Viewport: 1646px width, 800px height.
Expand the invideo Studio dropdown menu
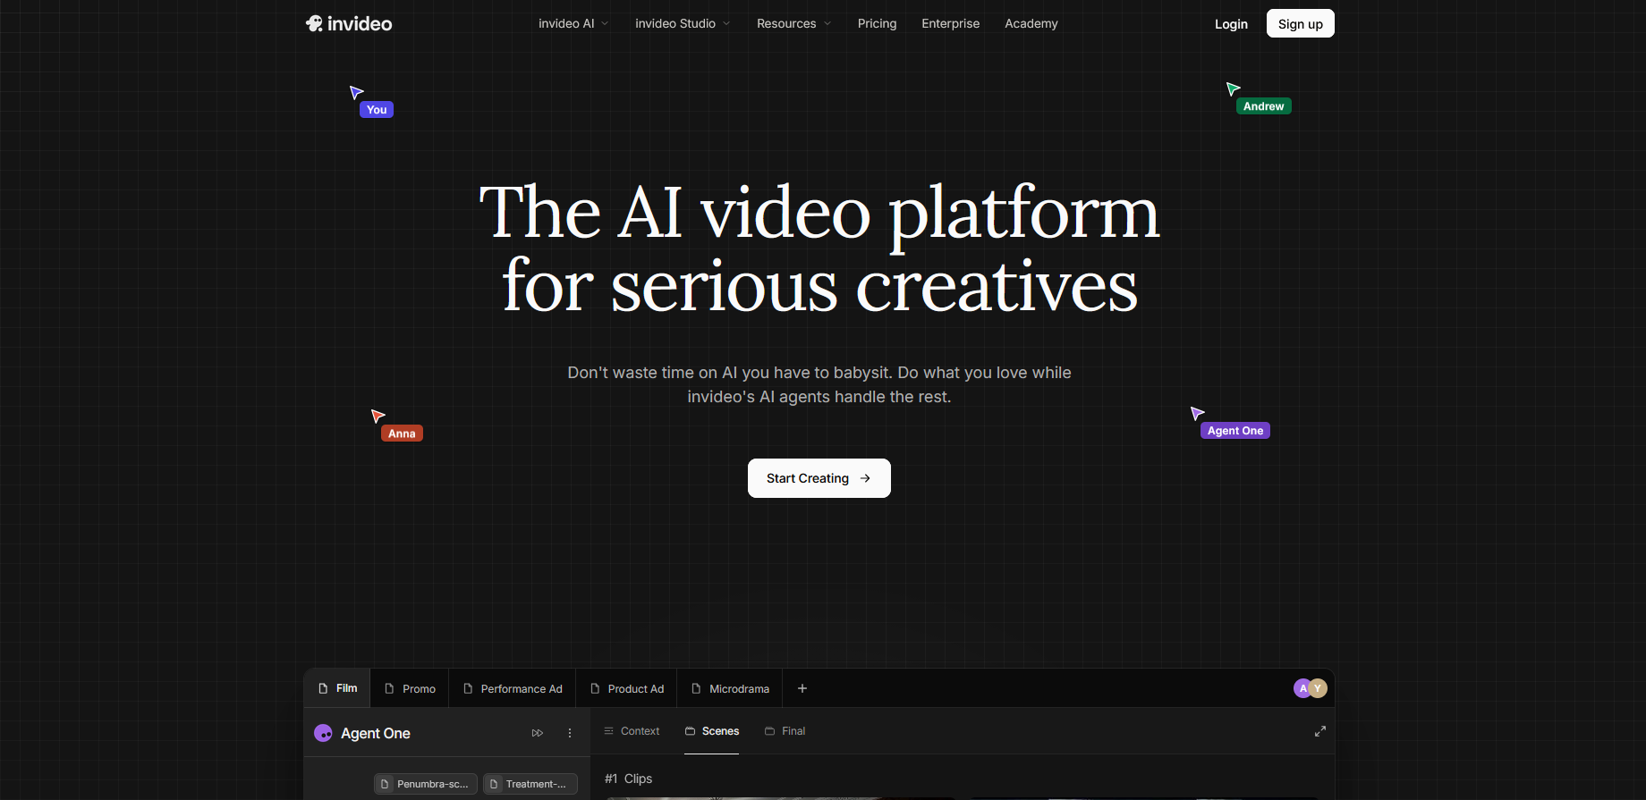(683, 23)
